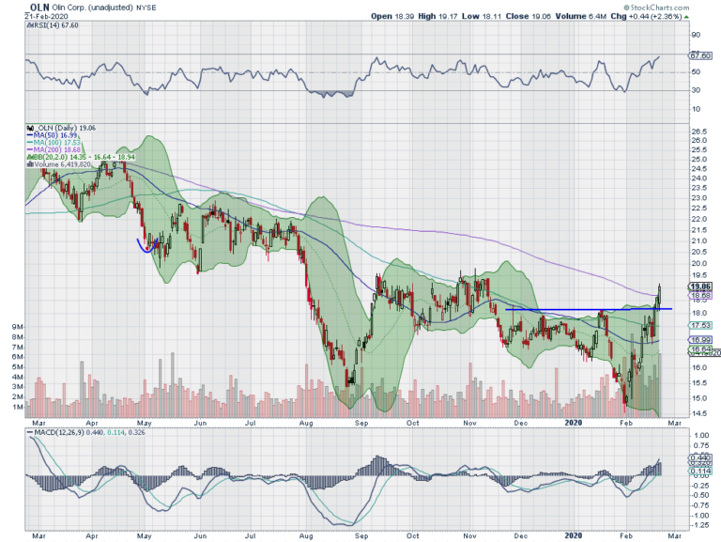Click the 26.5 label on the price axis

(x=698, y=132)
